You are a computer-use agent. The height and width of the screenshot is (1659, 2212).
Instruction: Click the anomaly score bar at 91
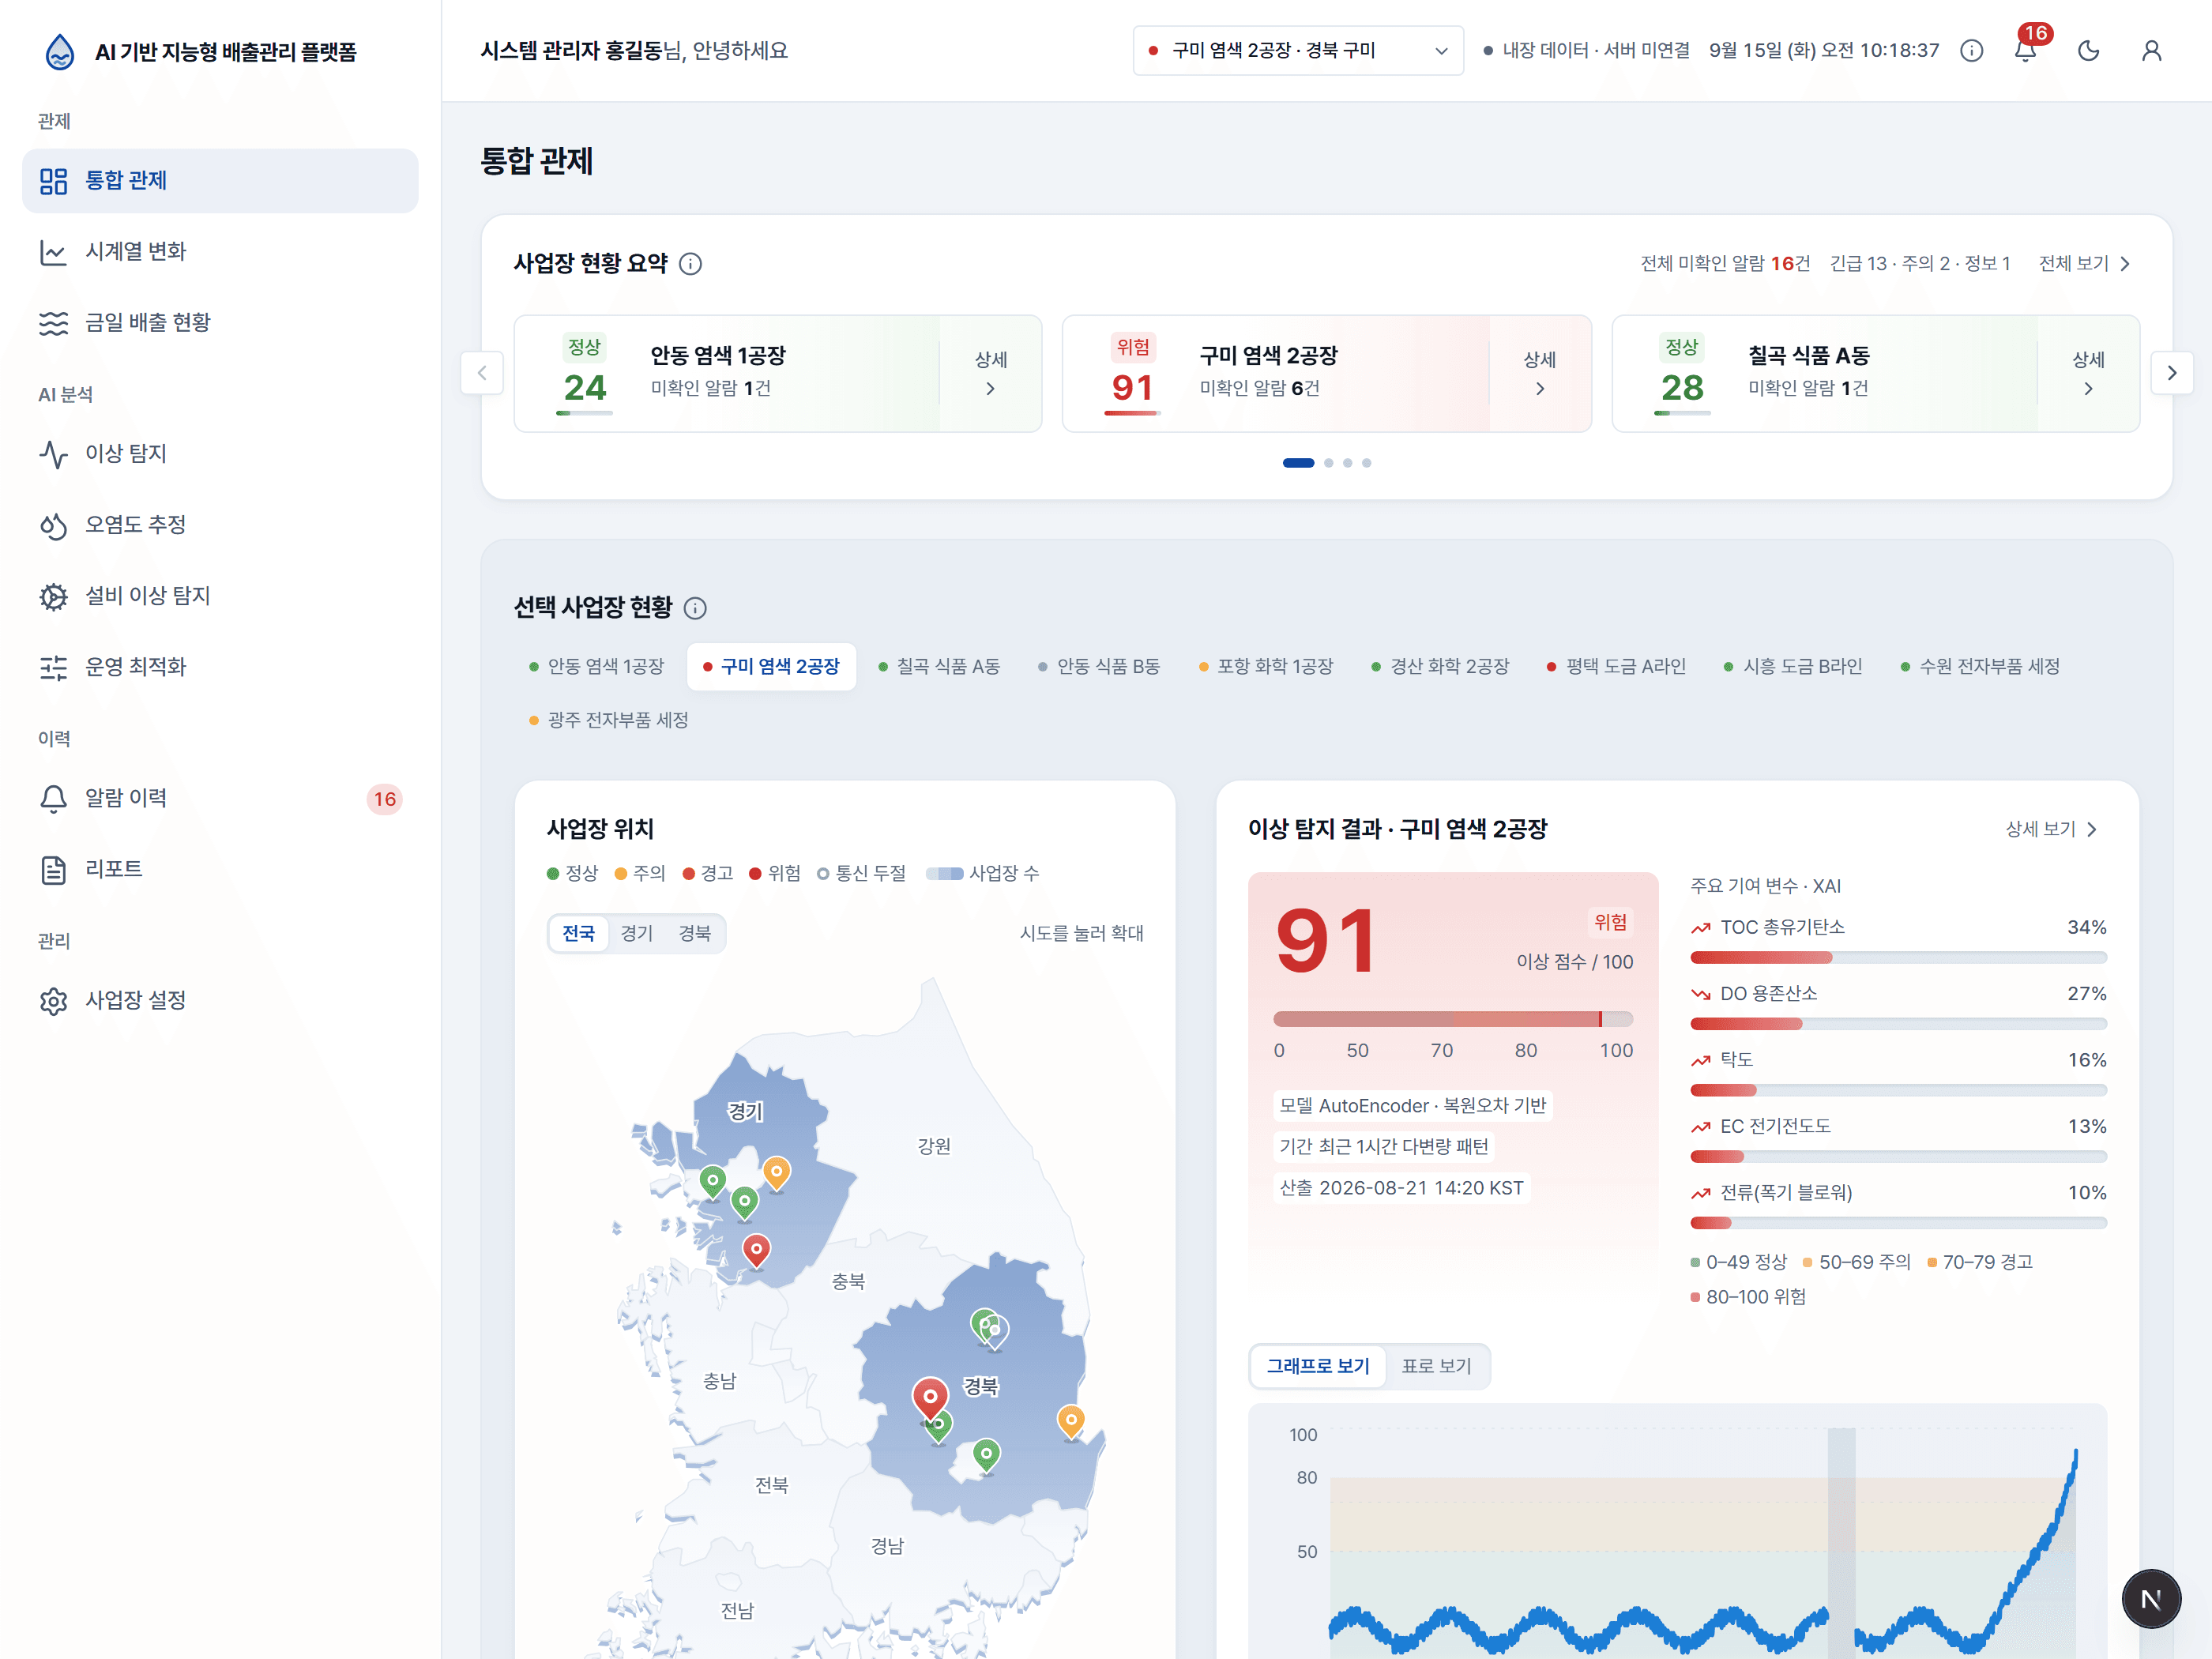tap(1452, 1019)
